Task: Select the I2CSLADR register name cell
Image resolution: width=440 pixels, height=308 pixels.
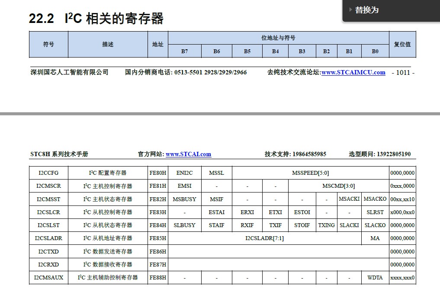Action: pos(48,238)
